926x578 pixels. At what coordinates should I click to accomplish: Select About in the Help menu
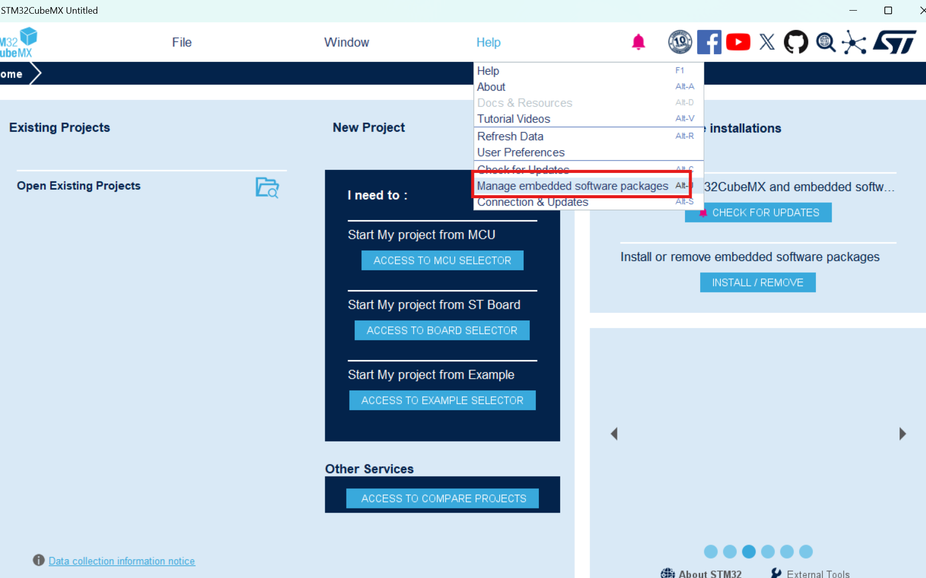589,87
